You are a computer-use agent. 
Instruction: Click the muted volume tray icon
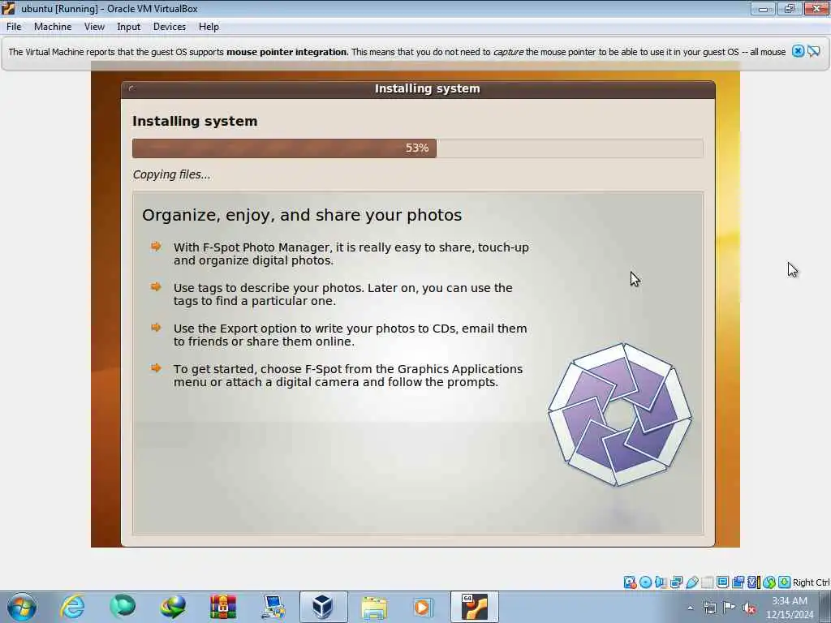(x=749, y=608)
